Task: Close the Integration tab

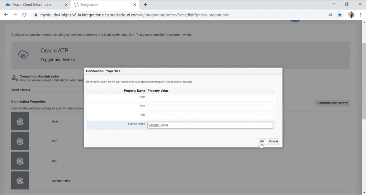Action: (x=135, y=5)
